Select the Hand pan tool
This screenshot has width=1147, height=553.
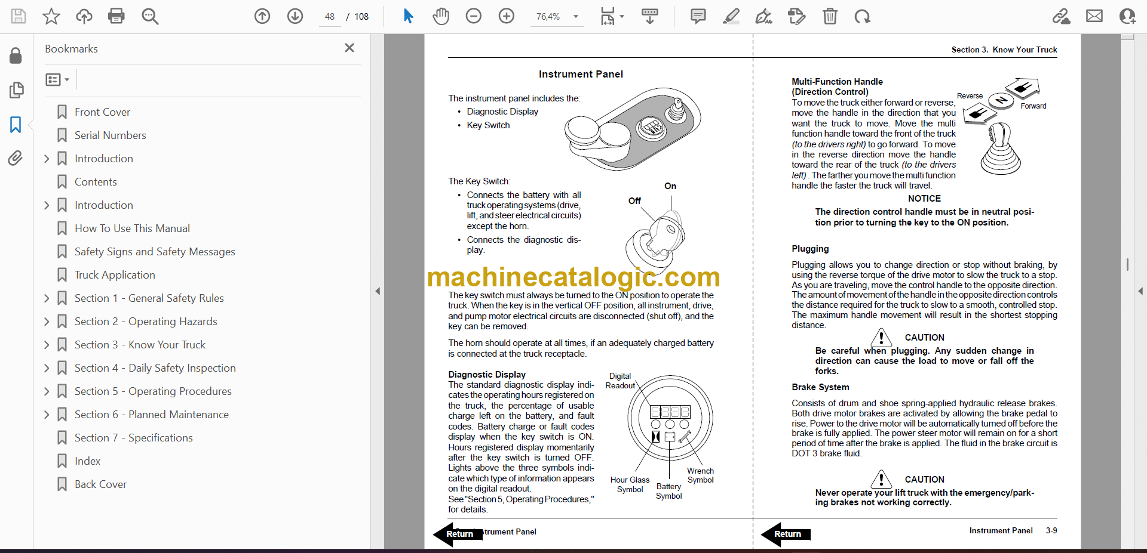441,16
